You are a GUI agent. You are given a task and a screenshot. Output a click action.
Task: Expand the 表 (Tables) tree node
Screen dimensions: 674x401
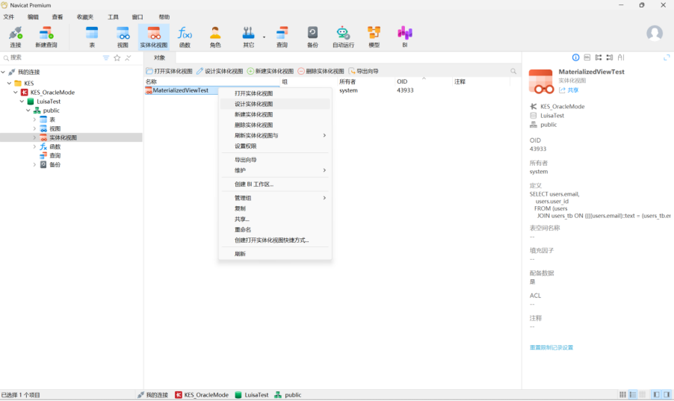click(x=34, y=119)
